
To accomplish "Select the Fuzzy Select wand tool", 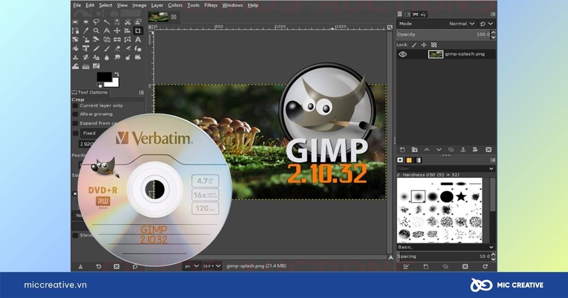I will click(107, 22).
